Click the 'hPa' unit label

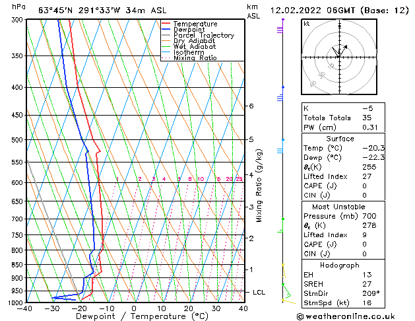pos(18,7)
